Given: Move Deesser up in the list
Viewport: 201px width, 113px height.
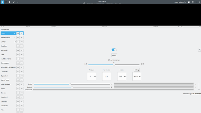Looking at the screenshot, I should pyautogui.click(x=18, y=93).
